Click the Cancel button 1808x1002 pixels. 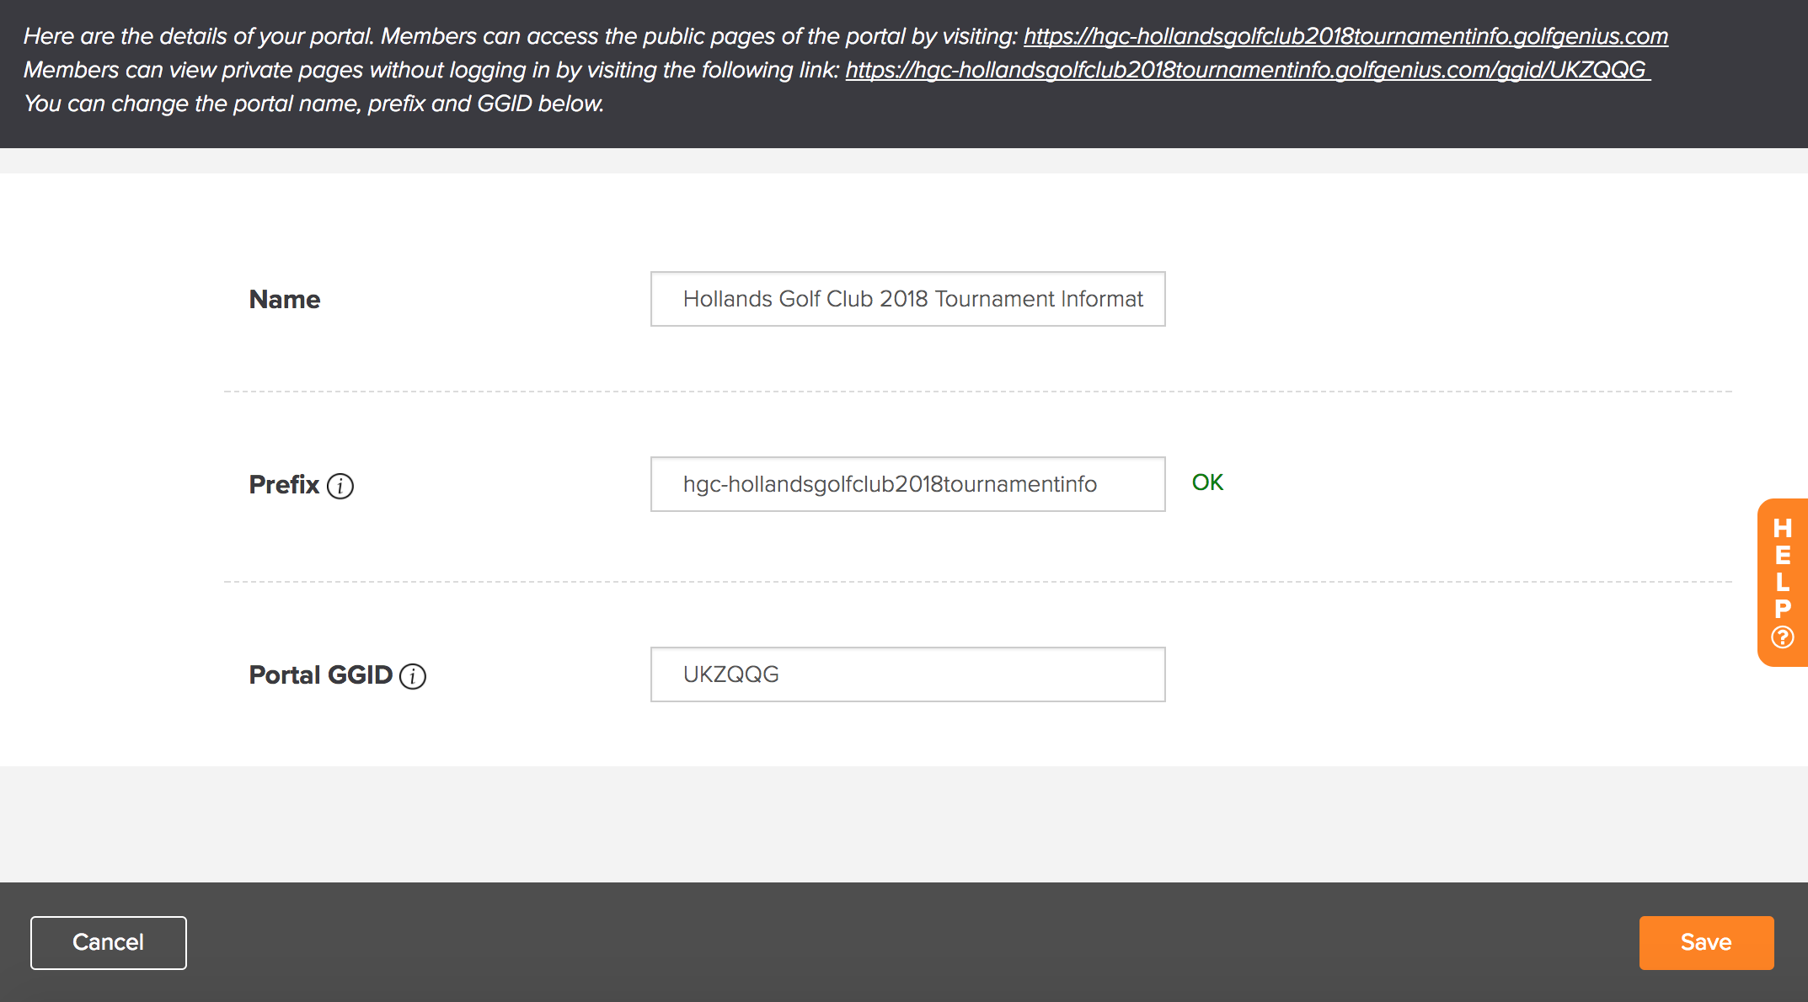(x=109, y=942)
